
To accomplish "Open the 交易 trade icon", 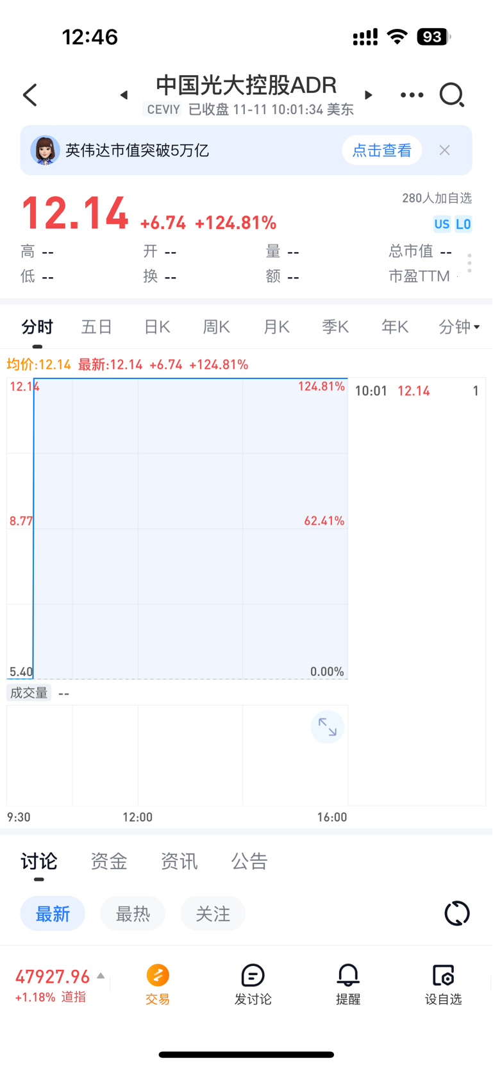I will 158,985.
